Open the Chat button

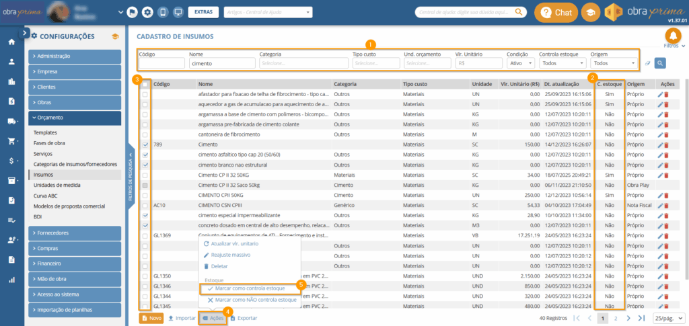pyautogui.click(x=556, y=13)
